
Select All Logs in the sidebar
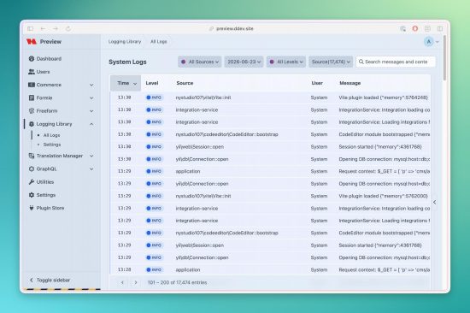tap(51, 135)
